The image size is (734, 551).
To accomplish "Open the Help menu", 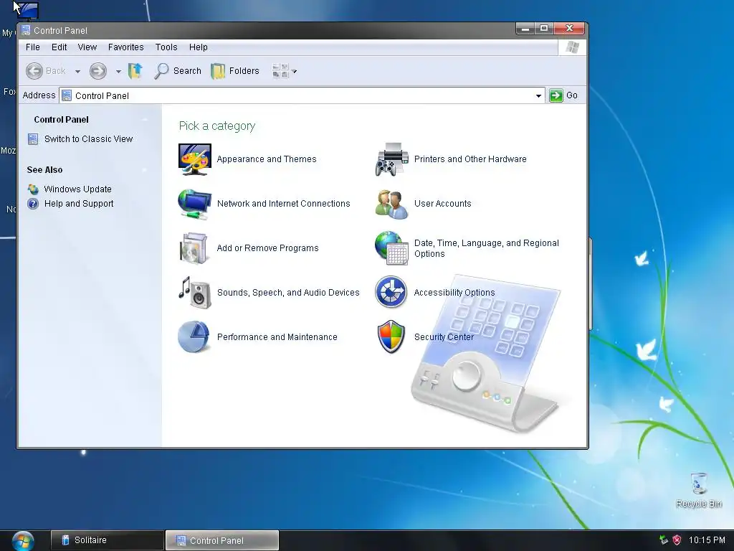I will point(198,47).
